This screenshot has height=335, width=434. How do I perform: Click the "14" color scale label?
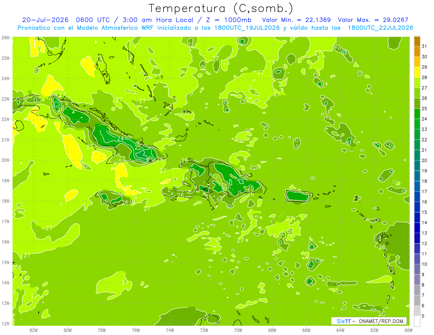tap(424, 223)
